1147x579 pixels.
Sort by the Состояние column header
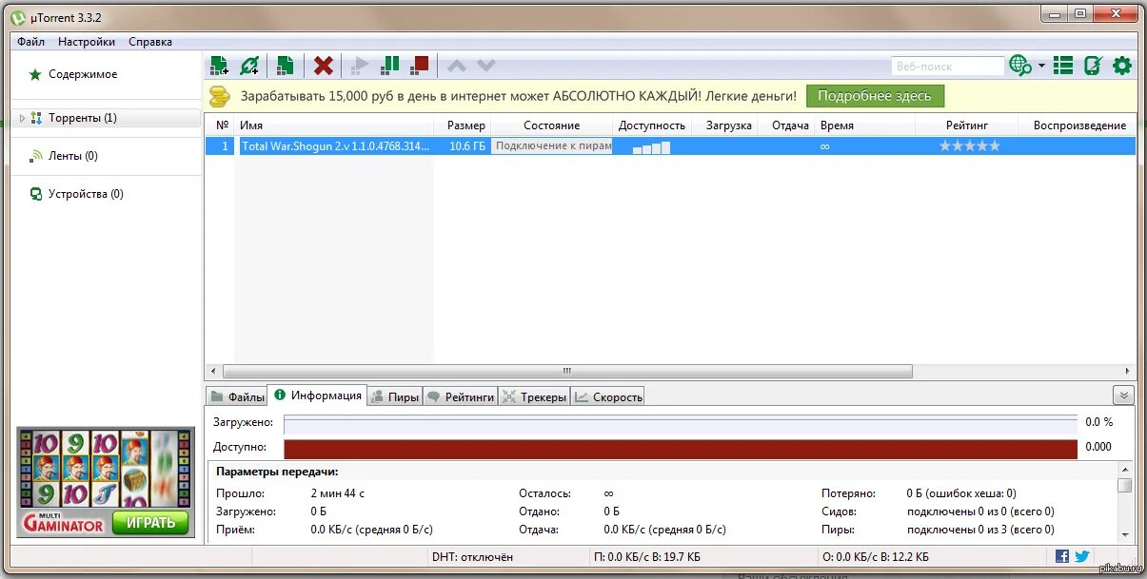pos(551,125)
